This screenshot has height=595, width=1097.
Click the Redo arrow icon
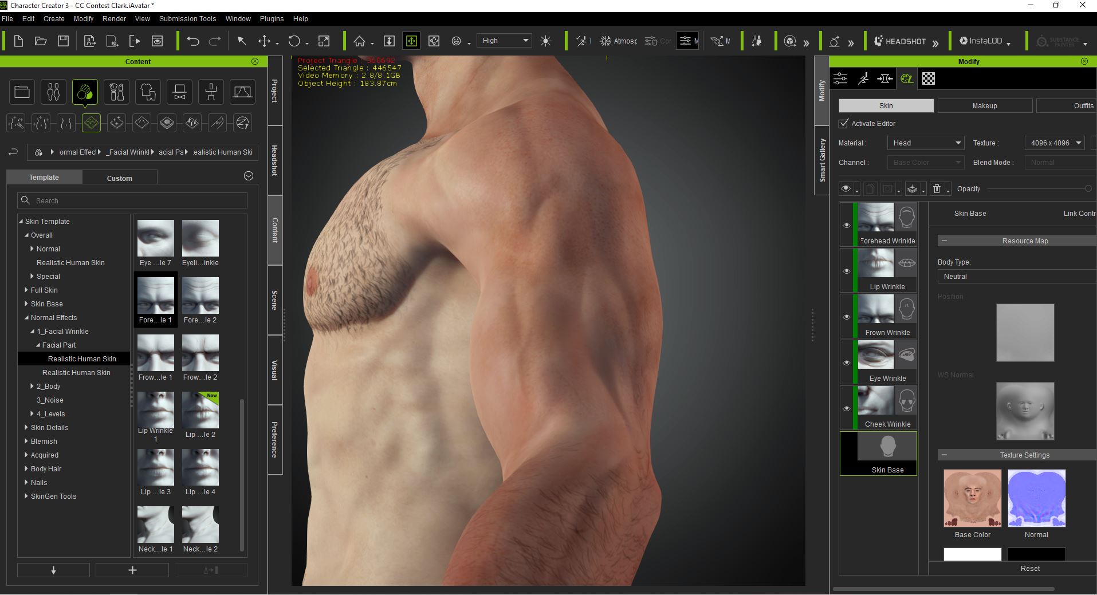[x=215, y=41]
